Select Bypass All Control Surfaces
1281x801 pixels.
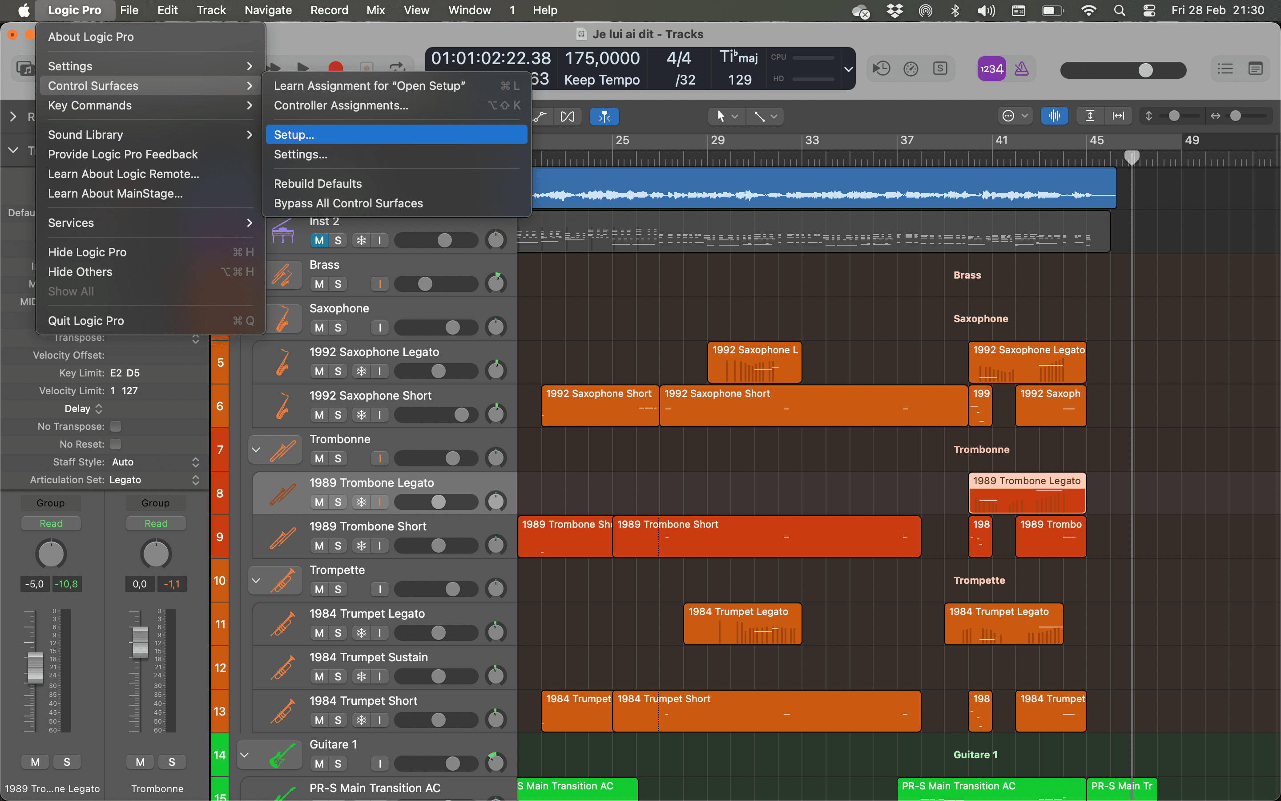click(x=348, y=203)
